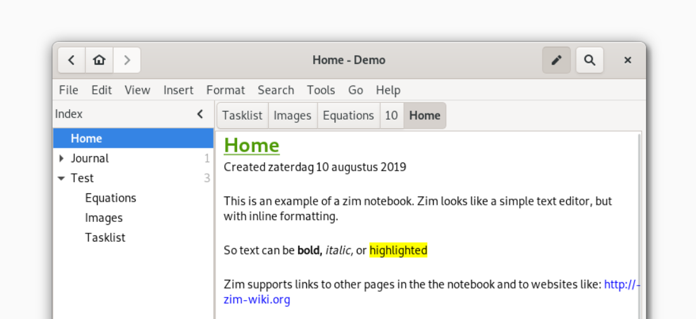This screenshot has width=696, height=319.
Task: Go forward to the next page
Action: (127, 60)
